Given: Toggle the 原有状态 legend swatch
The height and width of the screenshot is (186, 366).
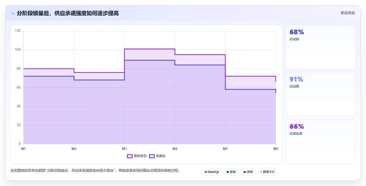Looking at the screenshot, I should click(130, 156).
